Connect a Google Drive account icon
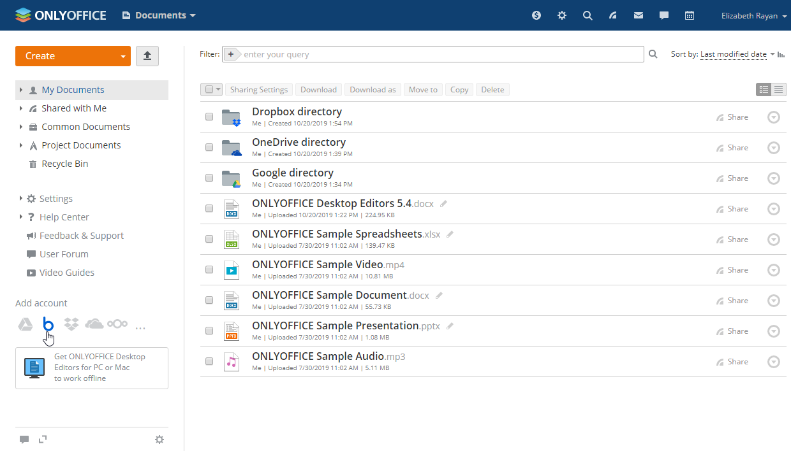 (26, 325)
